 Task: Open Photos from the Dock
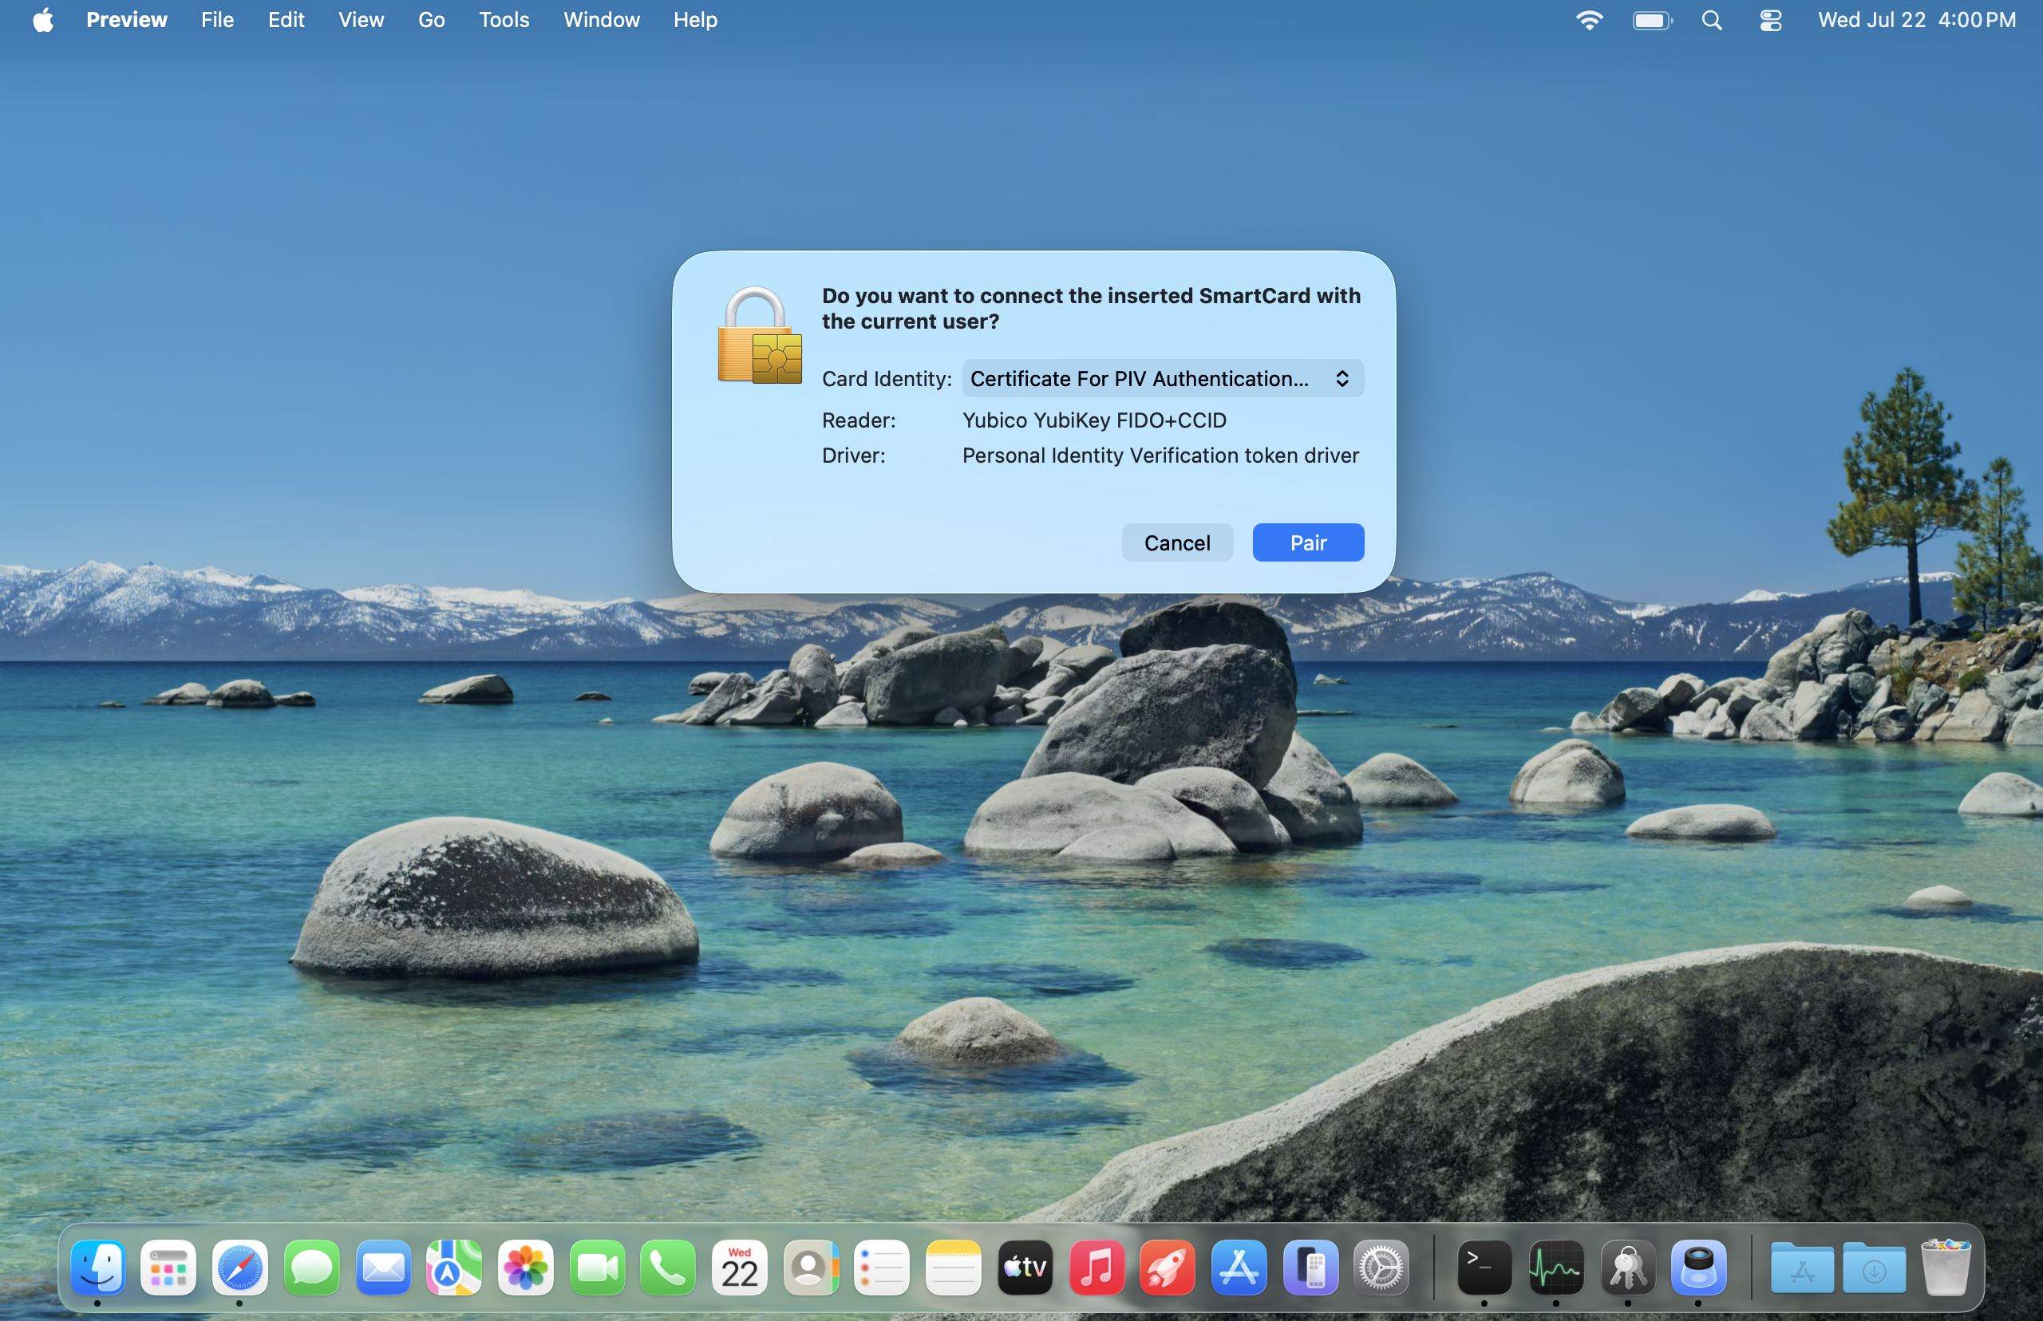coord(525,1267)
